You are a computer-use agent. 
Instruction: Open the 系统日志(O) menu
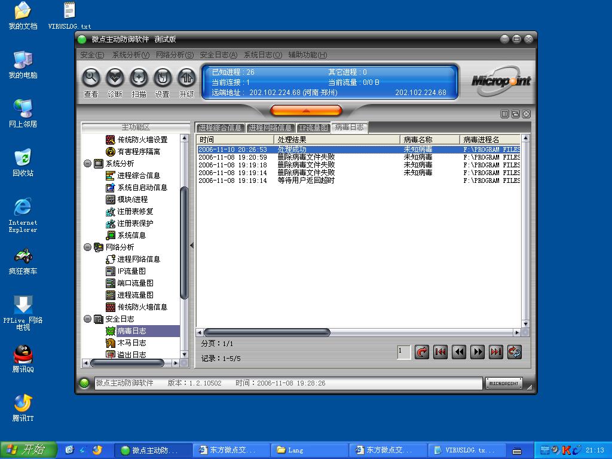click(x=263, y=55)
